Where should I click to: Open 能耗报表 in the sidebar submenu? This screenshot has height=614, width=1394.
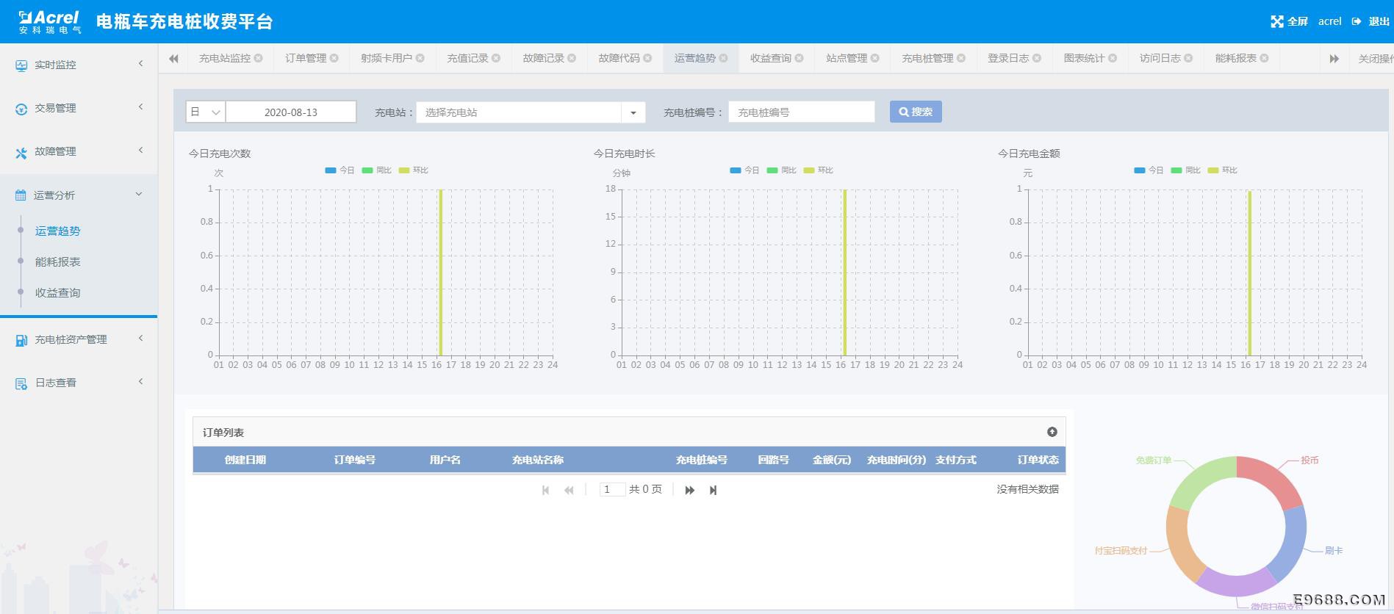[x=58, y=262]
